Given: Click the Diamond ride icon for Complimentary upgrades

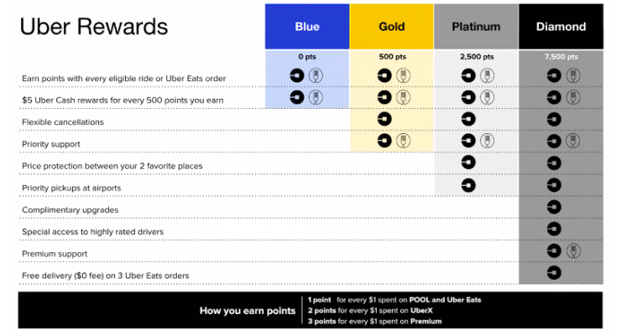Looking at the screenshot, I should [x=554, y=206].
